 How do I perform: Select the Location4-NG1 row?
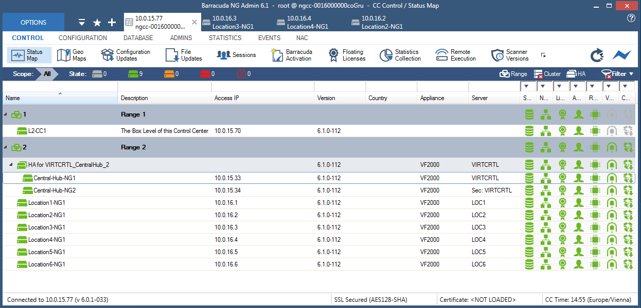(x=319, y=240)
